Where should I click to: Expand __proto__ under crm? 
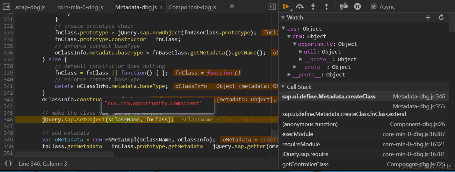pyautogui.click(x=295, y=67)
